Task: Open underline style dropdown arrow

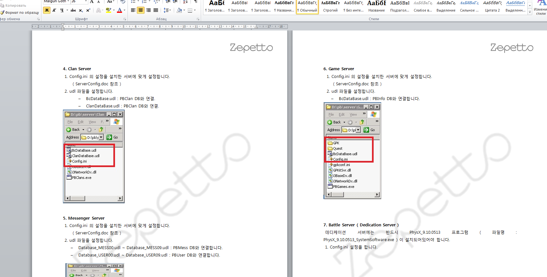Action: click(x=67, y=10)
